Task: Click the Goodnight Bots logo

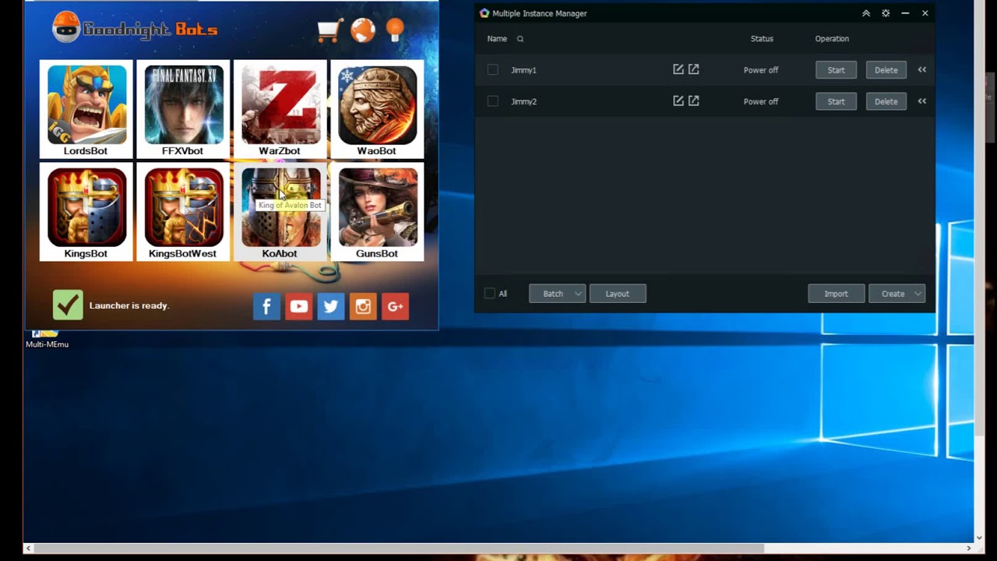Action: point(135,29)
